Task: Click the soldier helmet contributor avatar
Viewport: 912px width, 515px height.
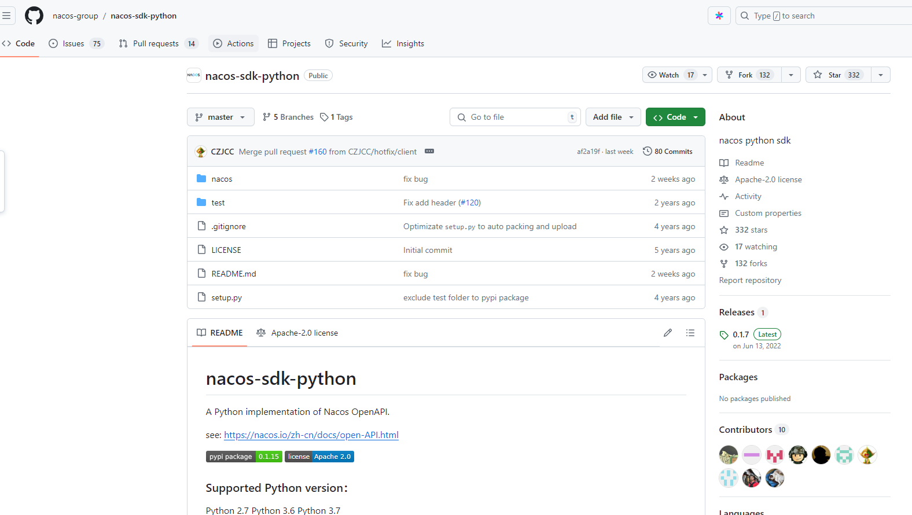Action: click(x=798, y=455)
